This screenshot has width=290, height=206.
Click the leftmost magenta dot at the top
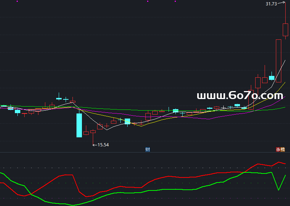(x=17, y=1)
